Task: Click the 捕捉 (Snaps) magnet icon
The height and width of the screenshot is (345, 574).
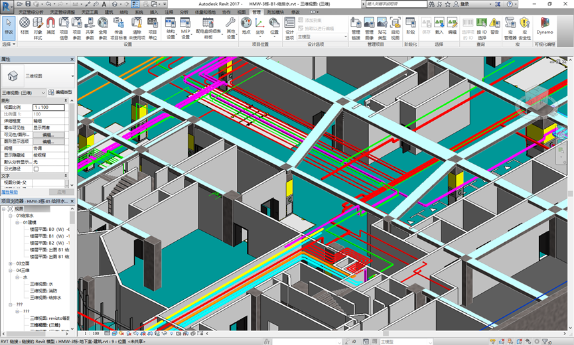Action: (x=50, y=27)
